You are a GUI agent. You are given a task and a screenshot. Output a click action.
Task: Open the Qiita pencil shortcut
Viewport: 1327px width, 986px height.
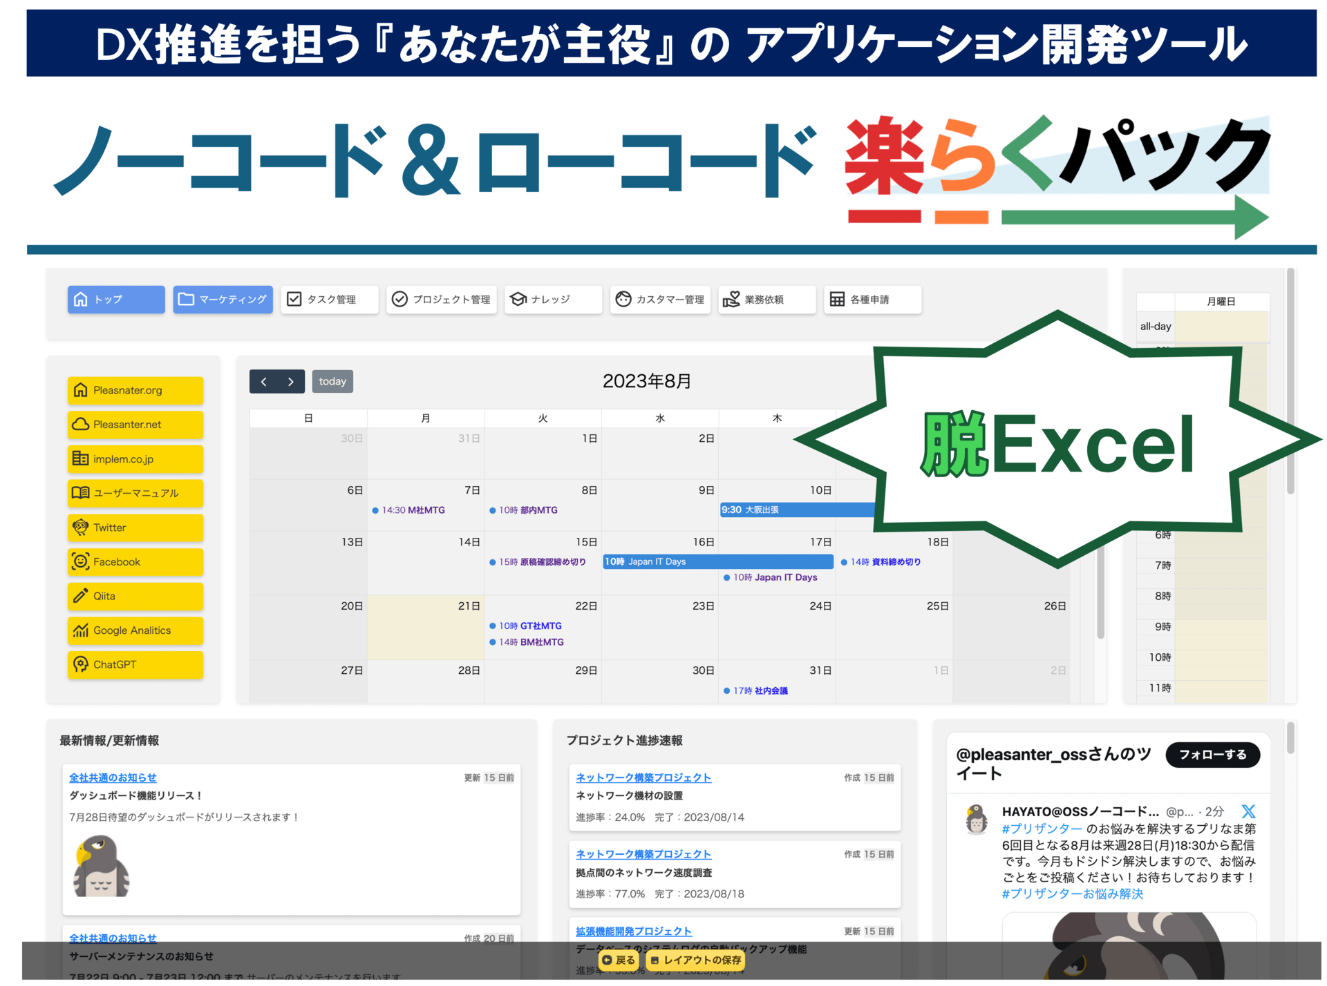pyautogui.click(x=135, y=596)
